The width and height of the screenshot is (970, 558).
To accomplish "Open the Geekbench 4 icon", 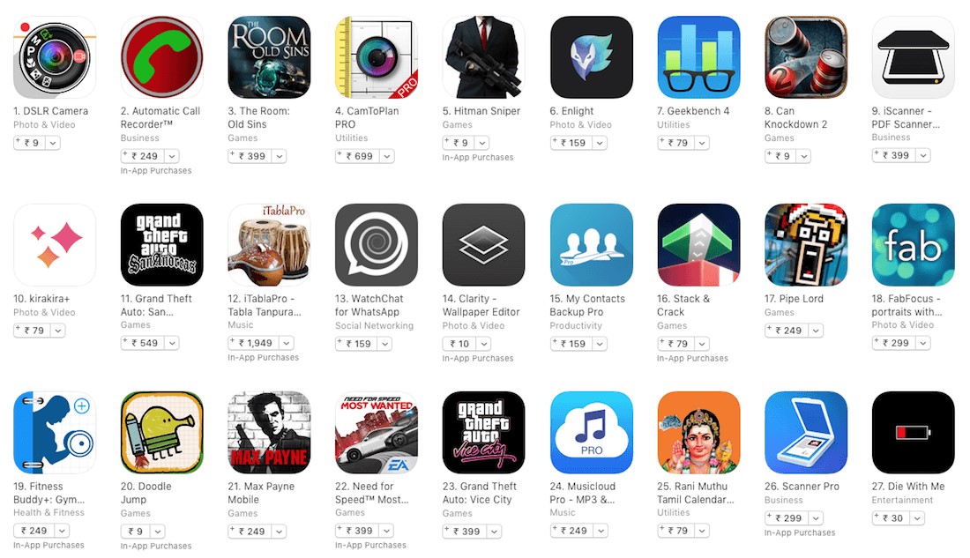I will click(x=698, y=57).
